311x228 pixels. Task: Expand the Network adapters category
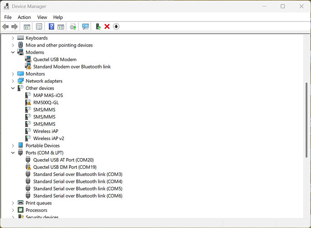[x=13, y=81]
